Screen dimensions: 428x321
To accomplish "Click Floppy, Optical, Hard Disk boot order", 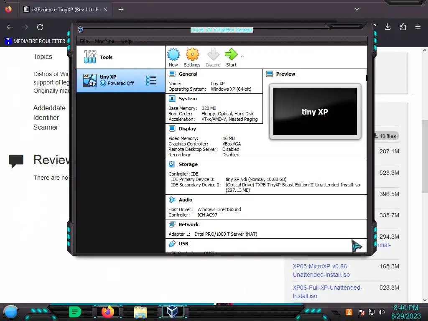I will (227, 114).
